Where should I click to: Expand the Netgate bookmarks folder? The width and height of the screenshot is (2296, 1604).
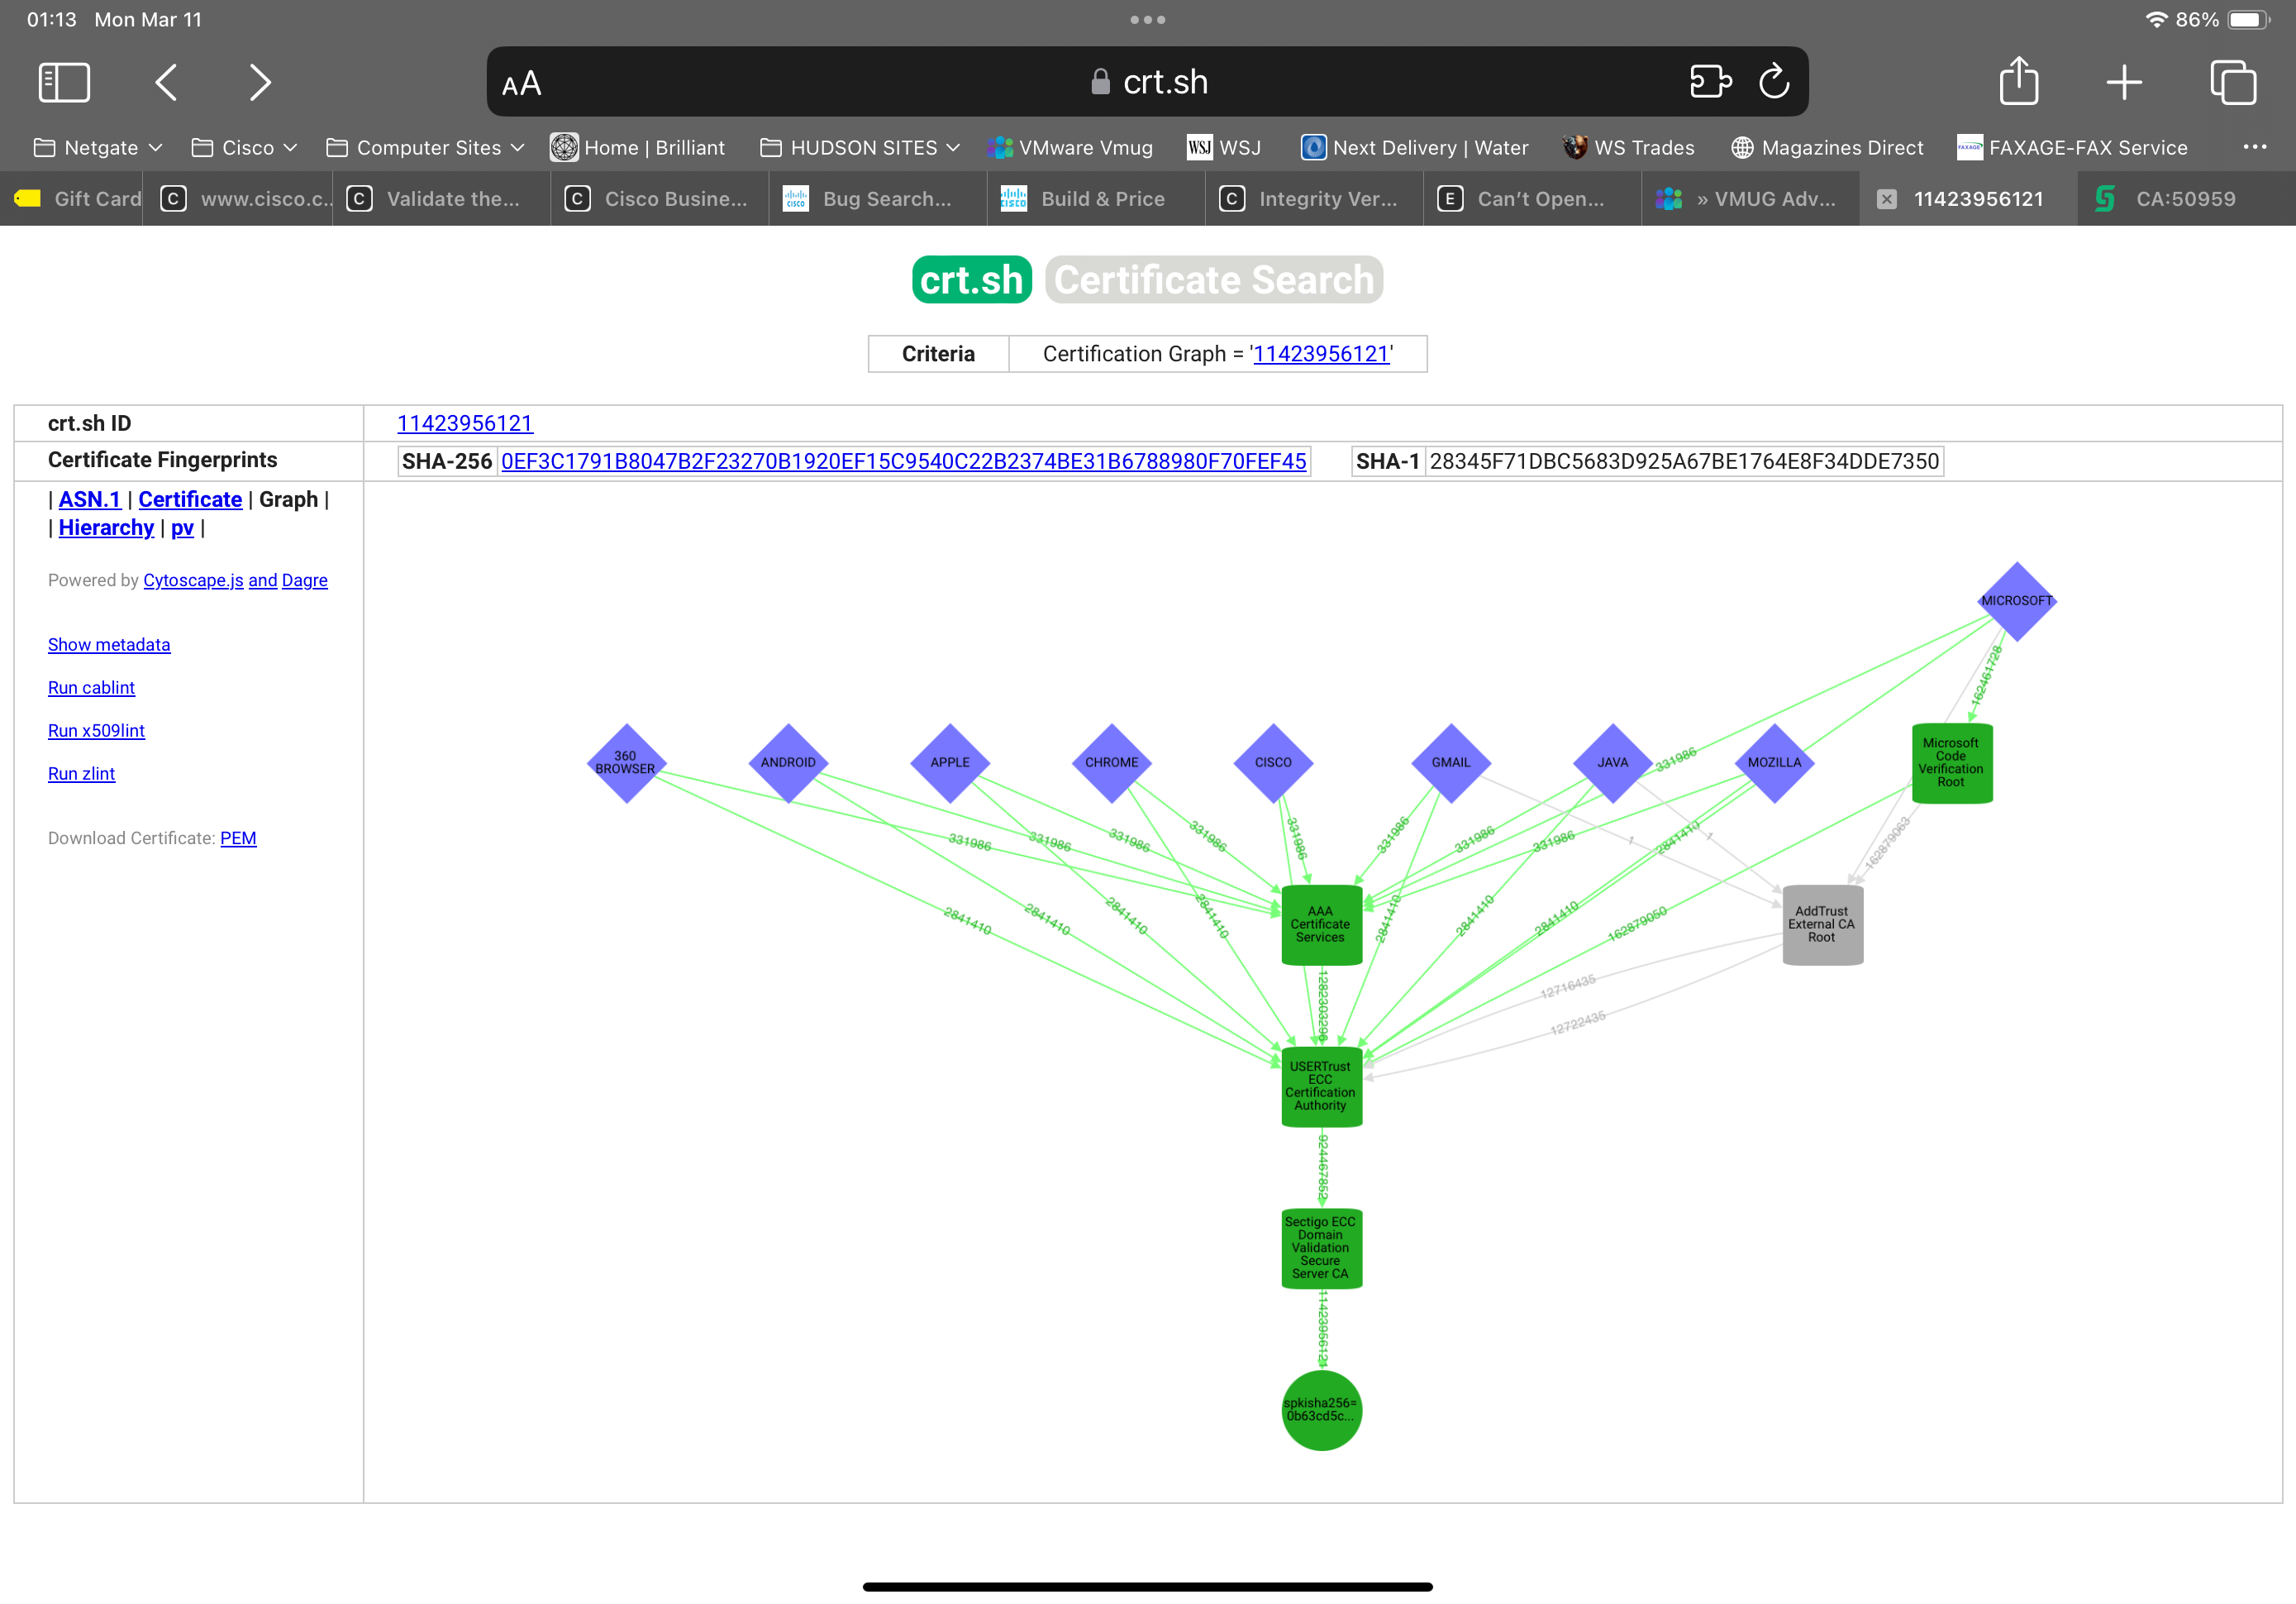click(98, 148)
